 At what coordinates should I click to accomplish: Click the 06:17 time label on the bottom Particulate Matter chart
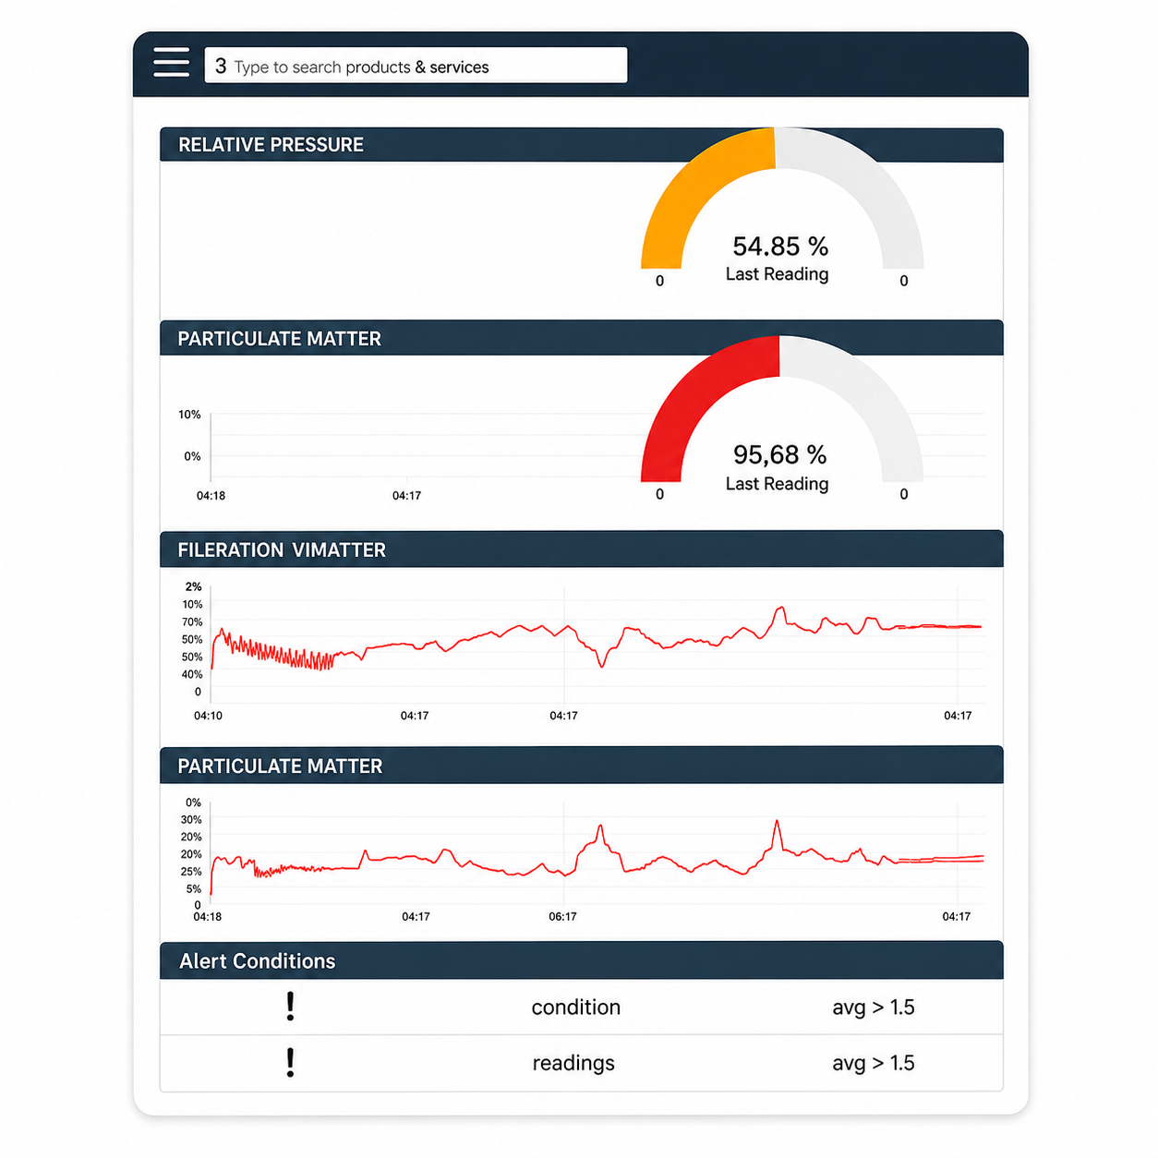pos(562,917)
